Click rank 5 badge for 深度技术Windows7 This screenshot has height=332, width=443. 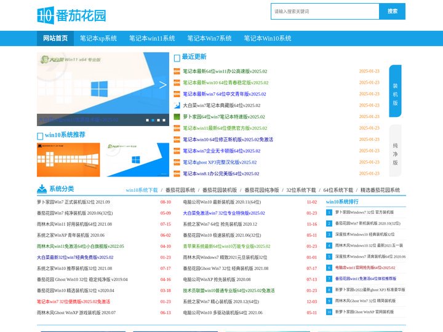[x=329, y=256]
